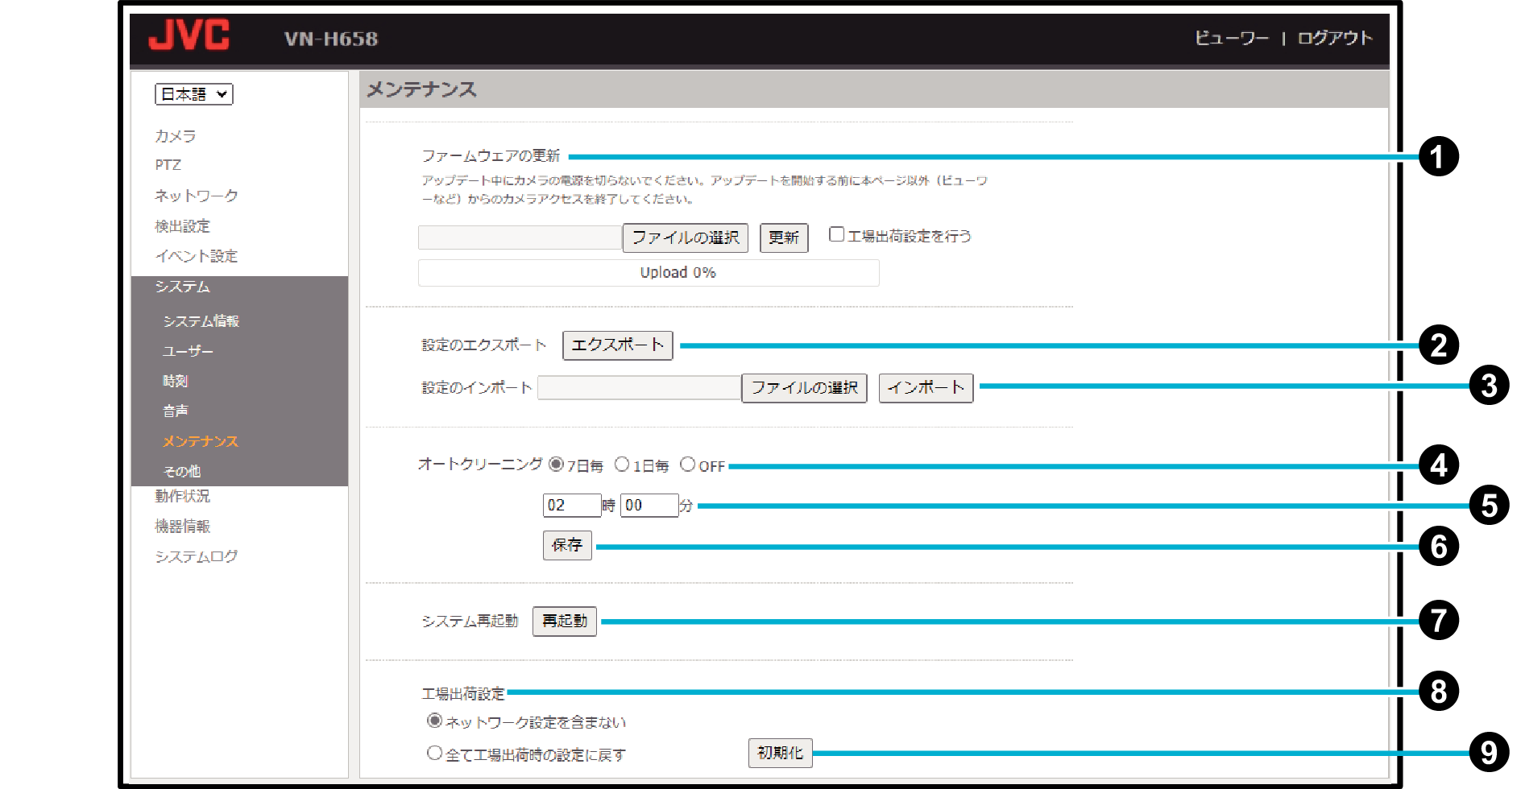Click the ログアウト link

point(1335,38)
